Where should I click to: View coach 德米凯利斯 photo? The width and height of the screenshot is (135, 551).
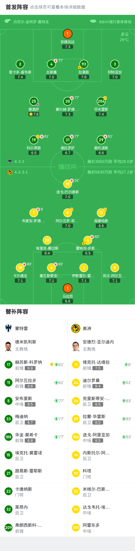point(9,346)
